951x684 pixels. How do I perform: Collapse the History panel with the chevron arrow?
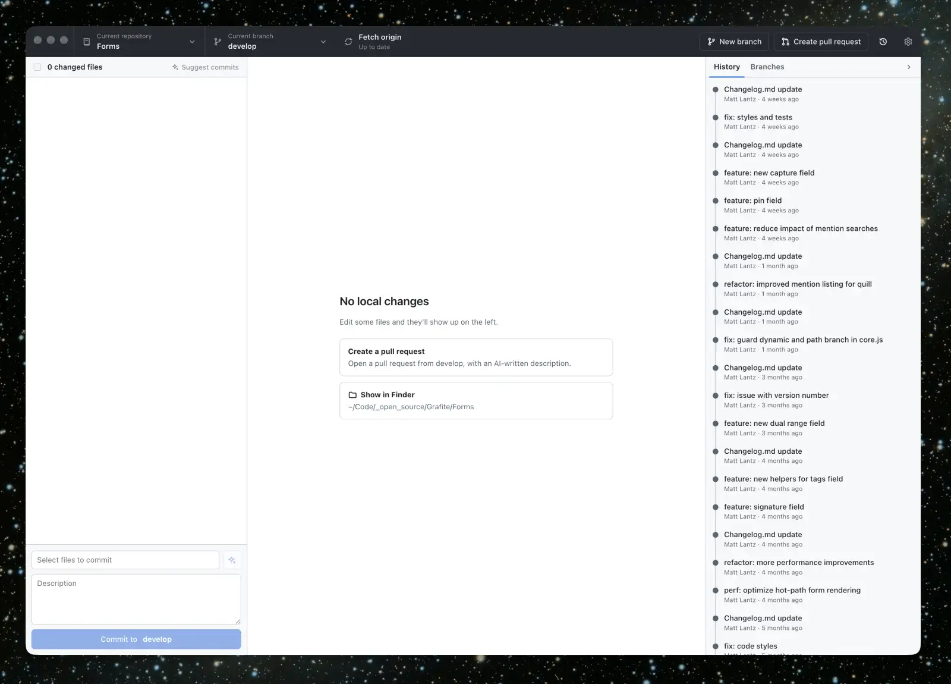click(x=909, y=67)
